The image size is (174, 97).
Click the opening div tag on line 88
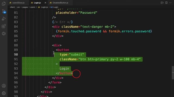tap(57, 45)
